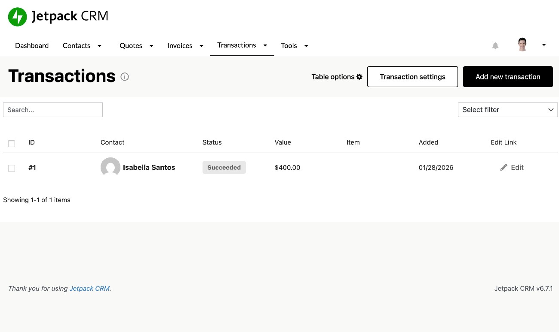The image size is (559, 332).
Task: Open the notifications bell
Action: coord(495,45)
